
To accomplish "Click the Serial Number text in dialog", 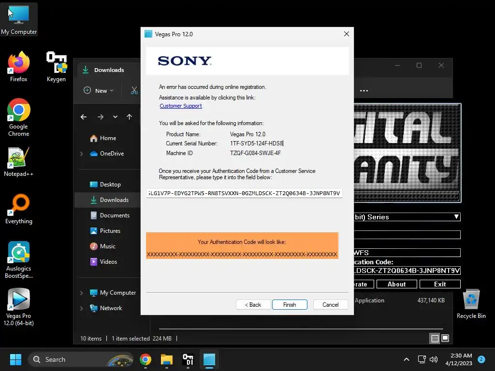I will click(256, 143).
